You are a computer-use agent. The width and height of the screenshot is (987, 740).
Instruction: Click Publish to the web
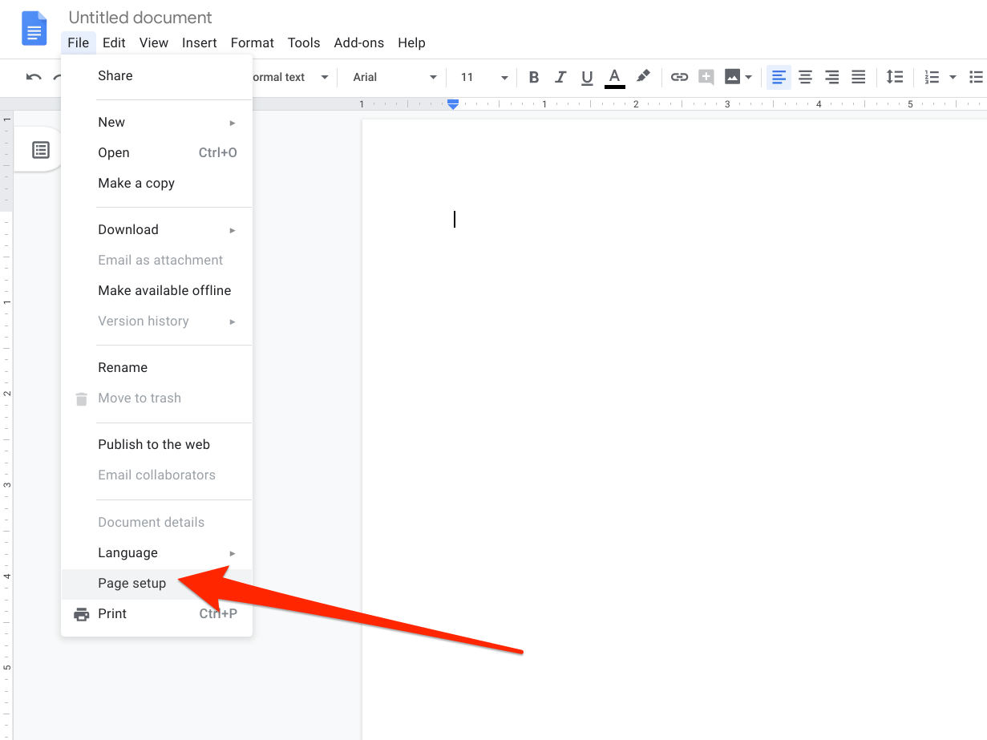153,444
